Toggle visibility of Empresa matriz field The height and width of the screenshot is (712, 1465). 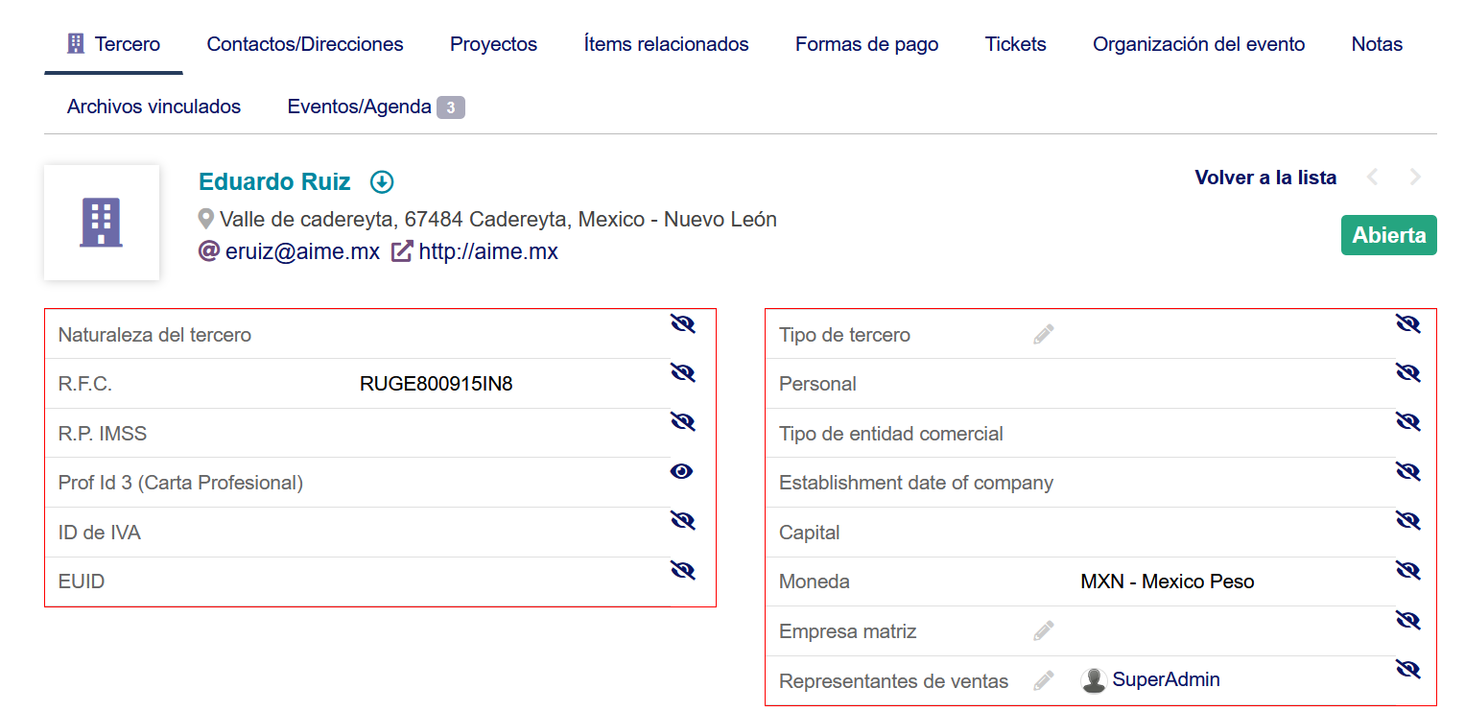click(1407, 619)
